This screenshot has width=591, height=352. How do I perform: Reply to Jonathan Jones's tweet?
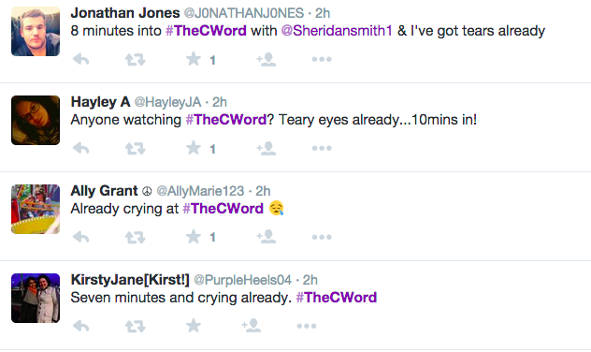click(x=81, y=59)
